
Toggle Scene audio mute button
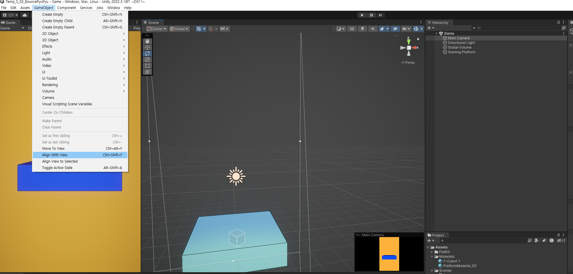click(x=373, y=29)
